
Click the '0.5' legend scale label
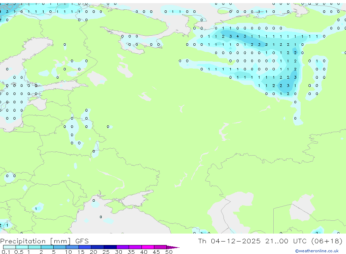pos(19,252)
